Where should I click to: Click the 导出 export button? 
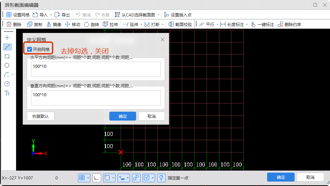click(x=62, y=15)
